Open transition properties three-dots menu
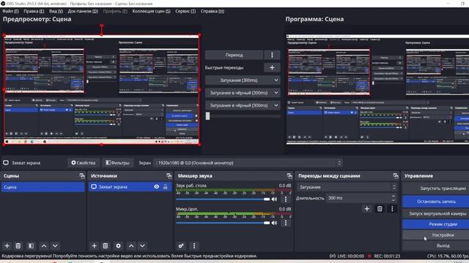Viewport: 469px width, 263px height. click(392, 209)
